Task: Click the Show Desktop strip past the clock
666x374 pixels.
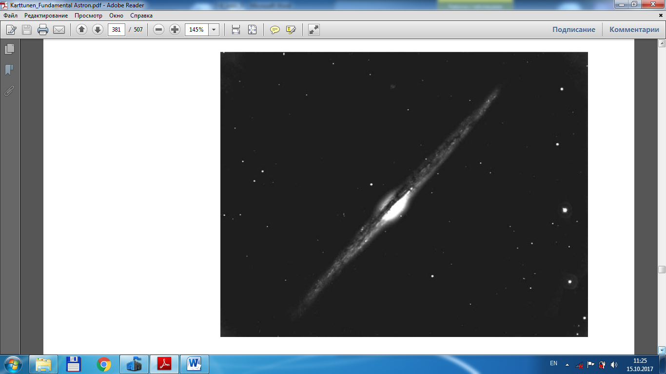Action: click(663, 364)
